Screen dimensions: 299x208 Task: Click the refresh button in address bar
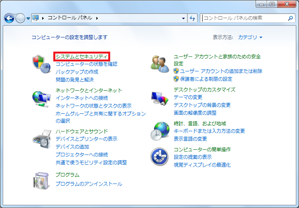point(192,18)
